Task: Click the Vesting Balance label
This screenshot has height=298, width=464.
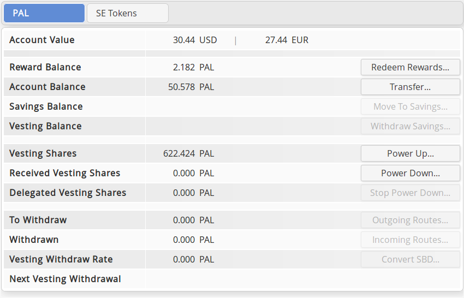Action: pyautogui.click(x=45, y=126)
